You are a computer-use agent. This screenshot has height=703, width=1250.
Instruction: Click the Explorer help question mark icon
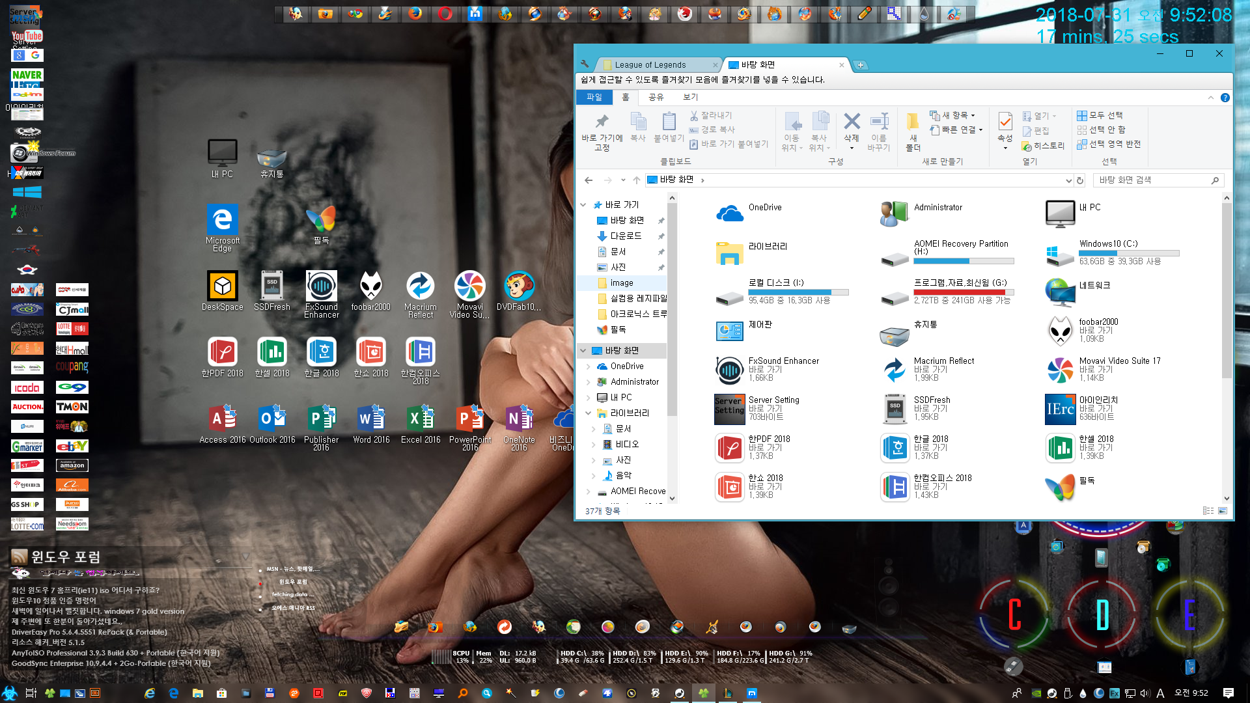[x=1225, y=98]
